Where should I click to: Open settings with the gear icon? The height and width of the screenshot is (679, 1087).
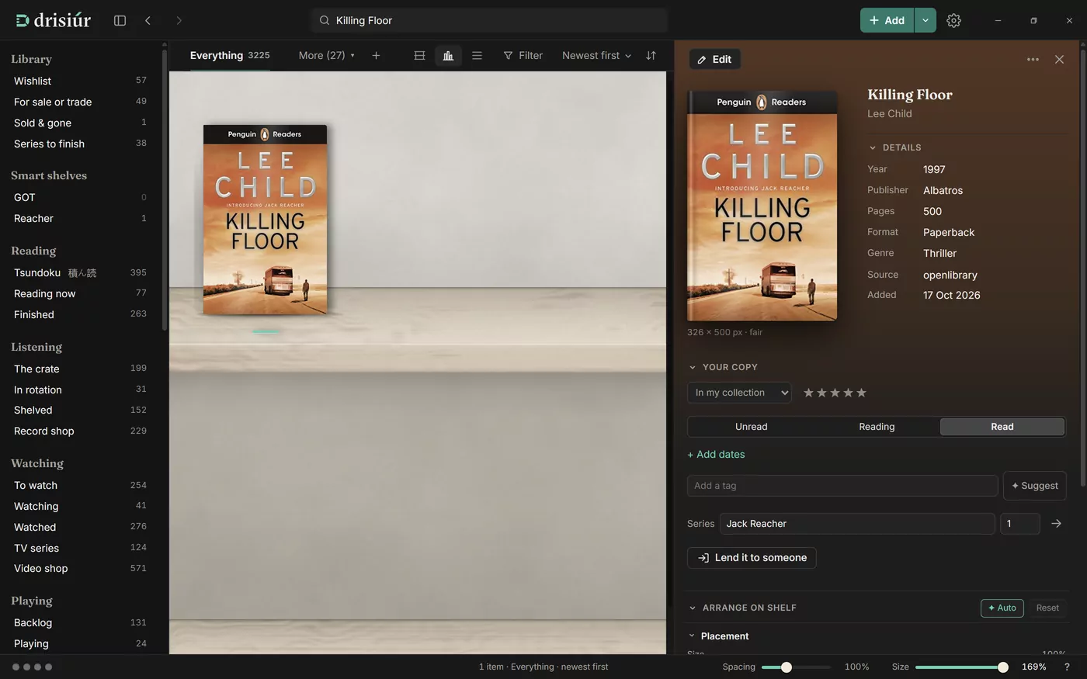(x=953, y=20)
